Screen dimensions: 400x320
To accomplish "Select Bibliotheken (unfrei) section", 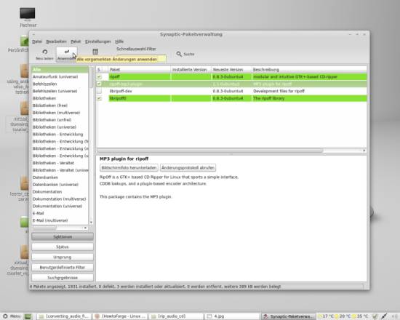I will (60, 120).
